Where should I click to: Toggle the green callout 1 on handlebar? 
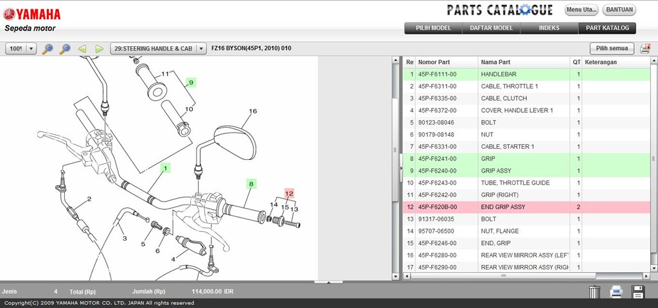(x=165, y=168)
